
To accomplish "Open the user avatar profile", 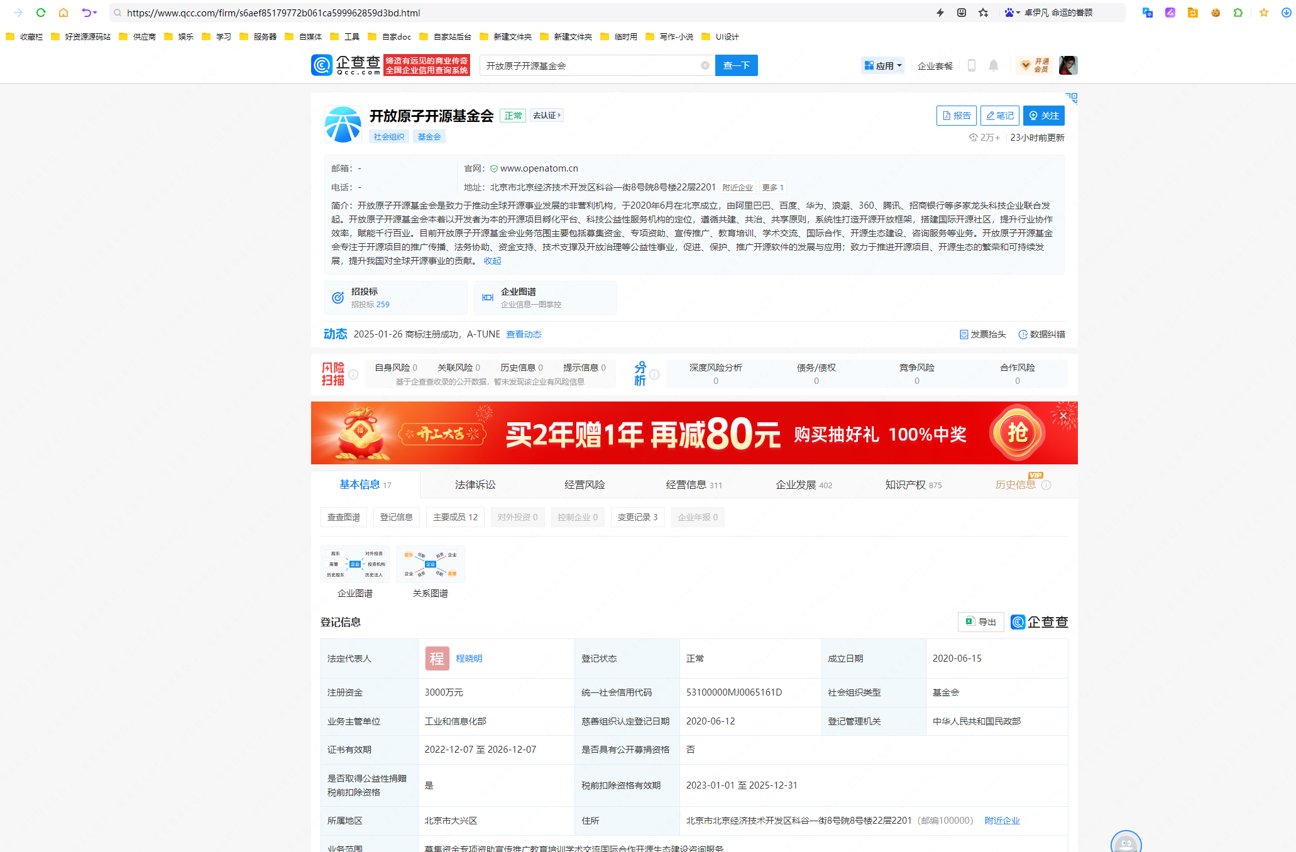I will point(1068,65).
